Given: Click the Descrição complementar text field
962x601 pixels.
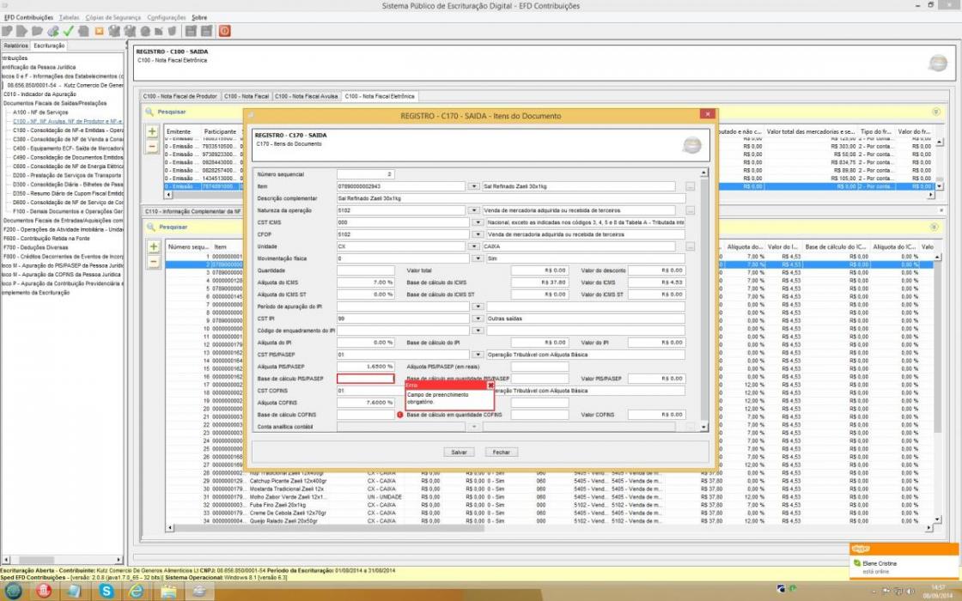Looking at the screenshot, I should click(x=510, y=198).
